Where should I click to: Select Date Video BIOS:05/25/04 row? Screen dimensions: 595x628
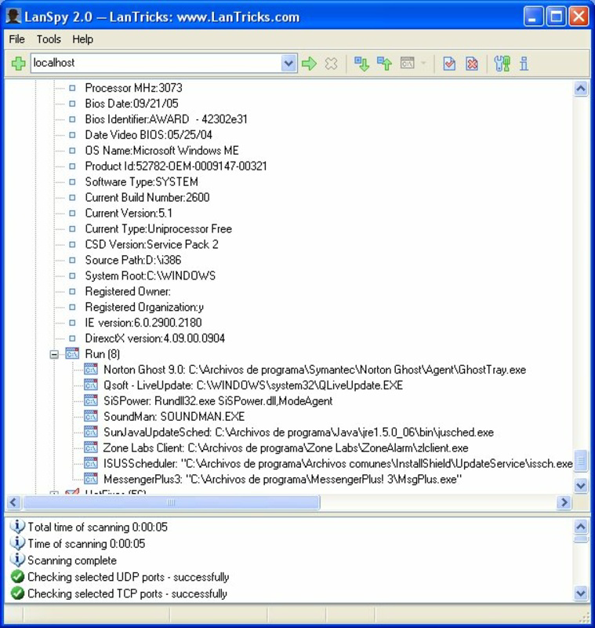148,134
